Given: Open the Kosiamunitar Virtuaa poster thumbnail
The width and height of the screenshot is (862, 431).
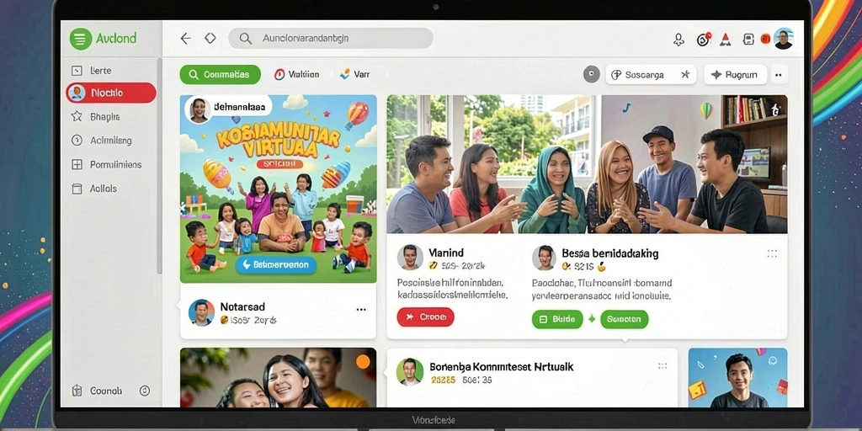Looking at the screenshot, I should 278,189.
